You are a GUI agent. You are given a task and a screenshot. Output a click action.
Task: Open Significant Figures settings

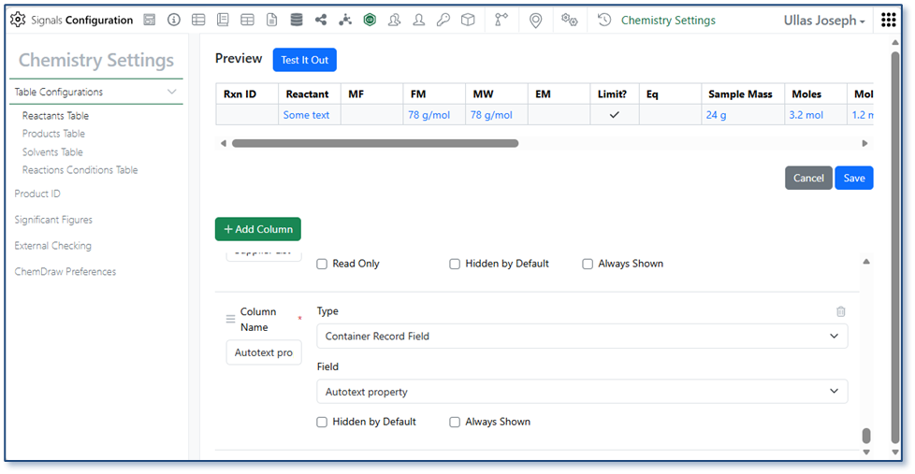pyautogui.click(x=53, y=220)
